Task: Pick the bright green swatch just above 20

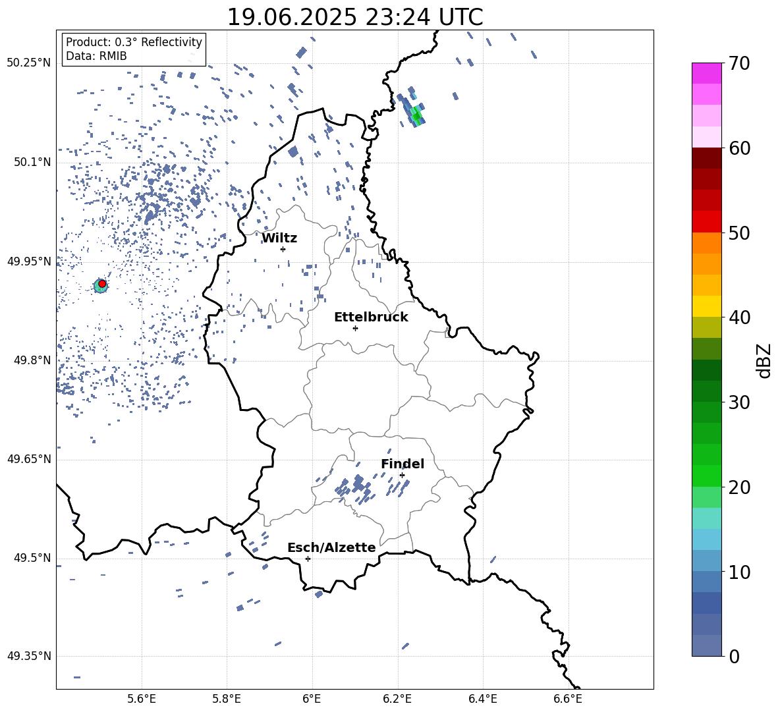Action: (706, 476)
